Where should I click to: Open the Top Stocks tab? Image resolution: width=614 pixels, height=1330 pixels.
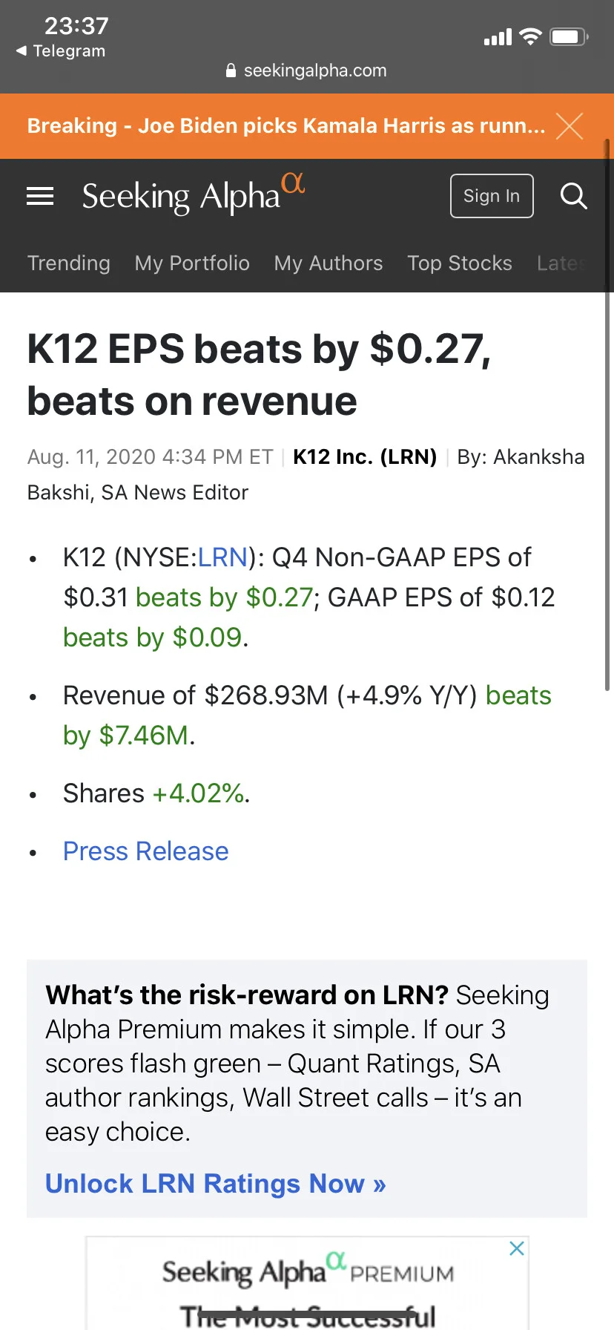(460, 263)
